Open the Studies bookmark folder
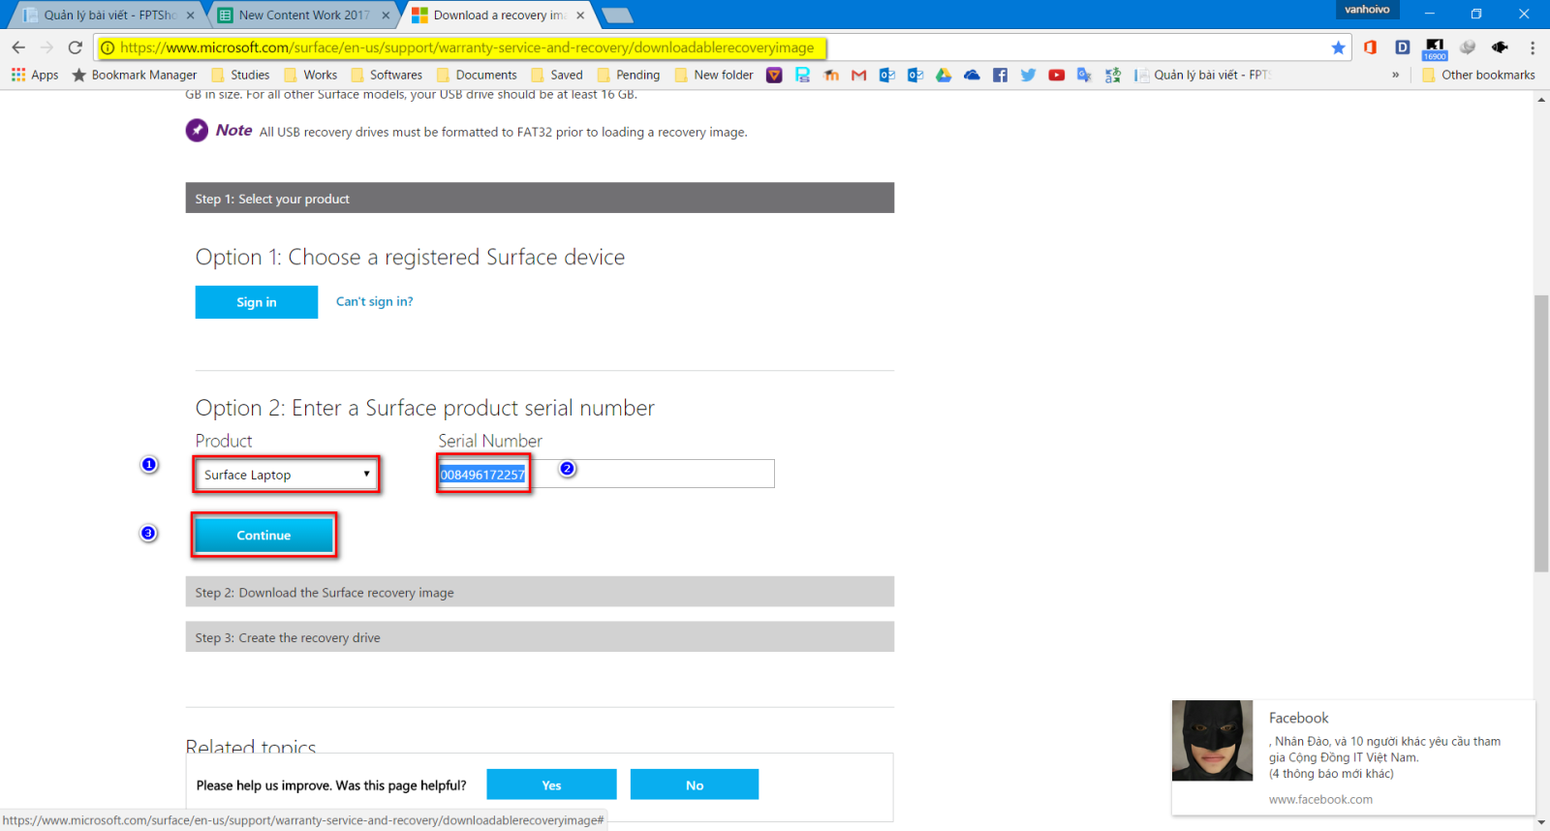This screenshot has height=831, width=1550. click(x=240, y=75)
